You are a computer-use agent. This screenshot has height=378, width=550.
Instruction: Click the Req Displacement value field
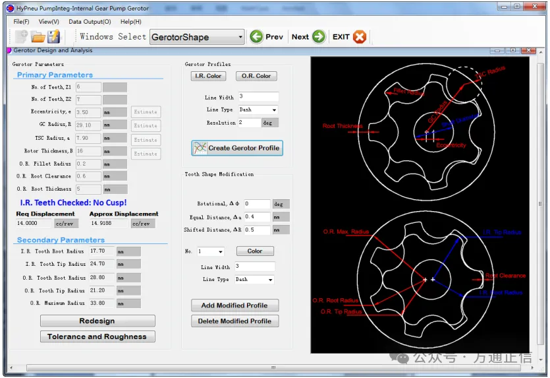[34, 224]
